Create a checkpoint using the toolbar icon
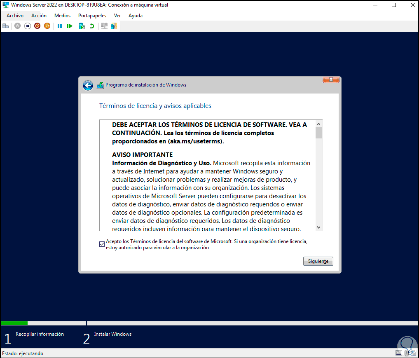 point(82,26)
